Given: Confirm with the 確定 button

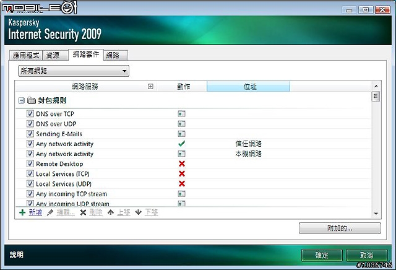Looking at the screenshot, I should point(322,255).
